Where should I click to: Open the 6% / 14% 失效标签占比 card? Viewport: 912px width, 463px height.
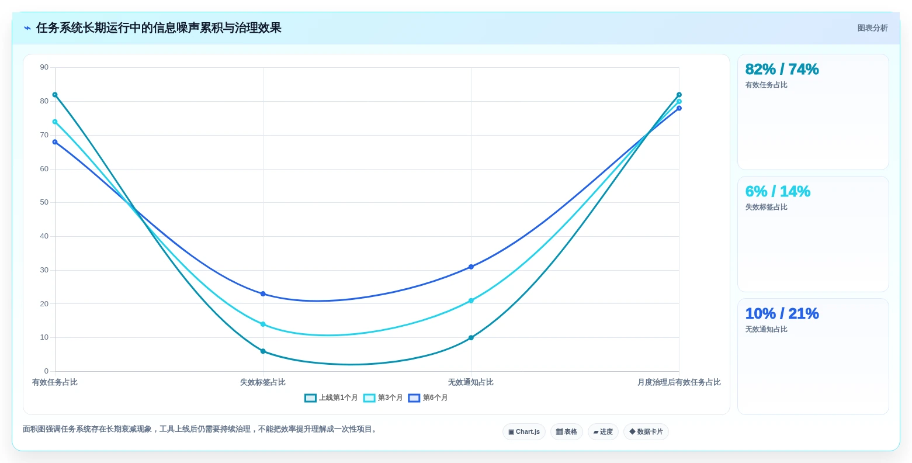pos(813,234)
